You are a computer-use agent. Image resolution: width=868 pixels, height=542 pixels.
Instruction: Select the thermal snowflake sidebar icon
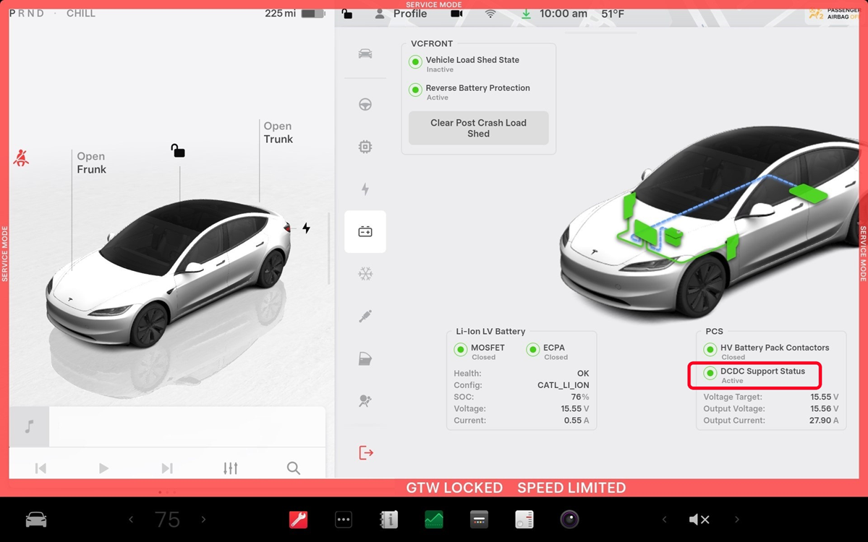tap(365, 274)
